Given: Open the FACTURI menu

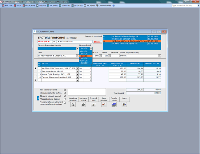Looking at the screenshot, I should (x=7, y=6).
